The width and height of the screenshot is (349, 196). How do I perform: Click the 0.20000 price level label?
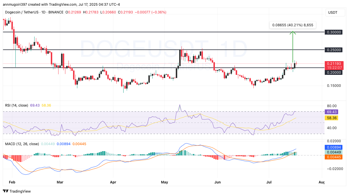click(x=334, y=73)
